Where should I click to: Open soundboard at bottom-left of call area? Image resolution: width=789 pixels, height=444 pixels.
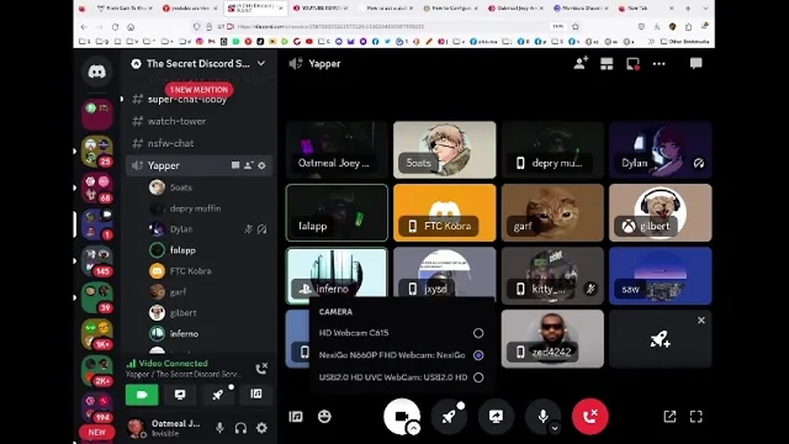296,416
